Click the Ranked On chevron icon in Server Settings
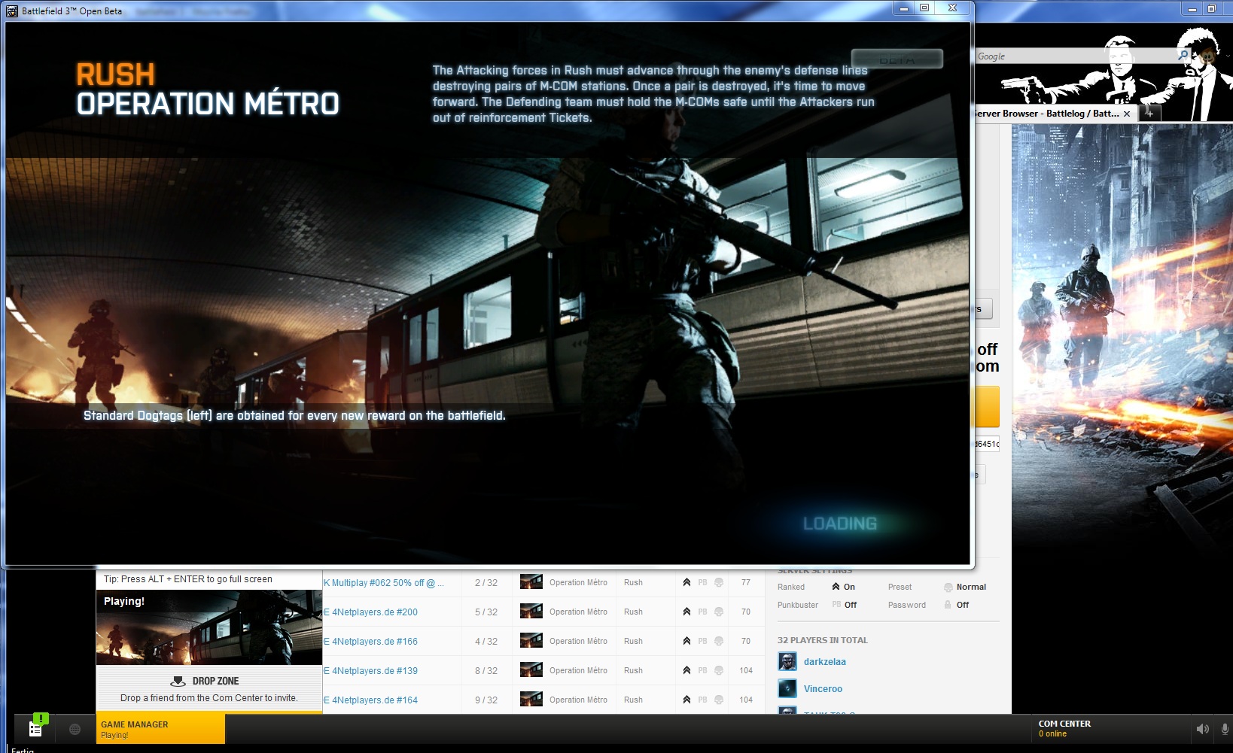The height and width of the screenshot is (753, 1233). 836,587
